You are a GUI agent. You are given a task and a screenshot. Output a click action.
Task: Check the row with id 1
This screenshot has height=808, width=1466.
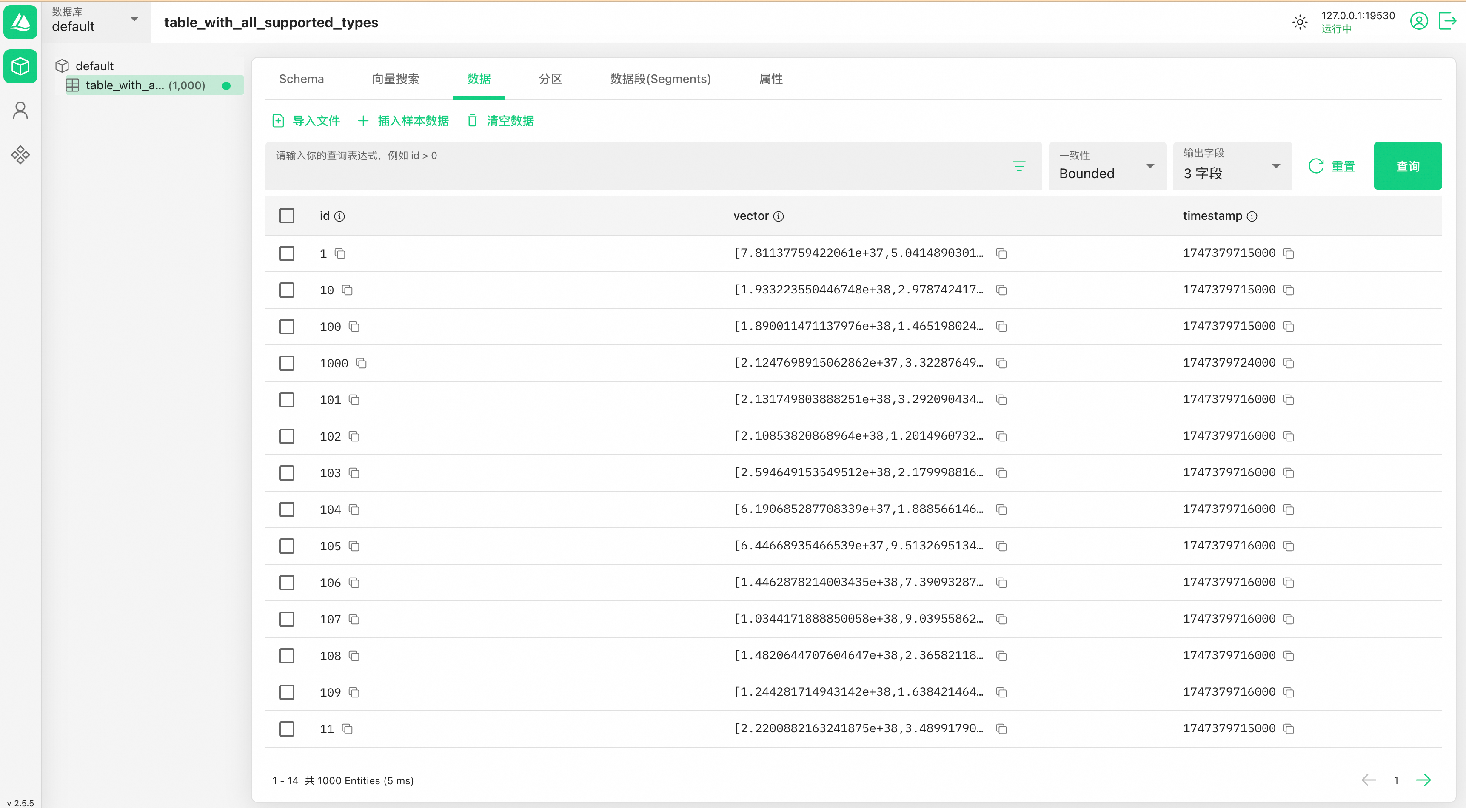point(287,253)
